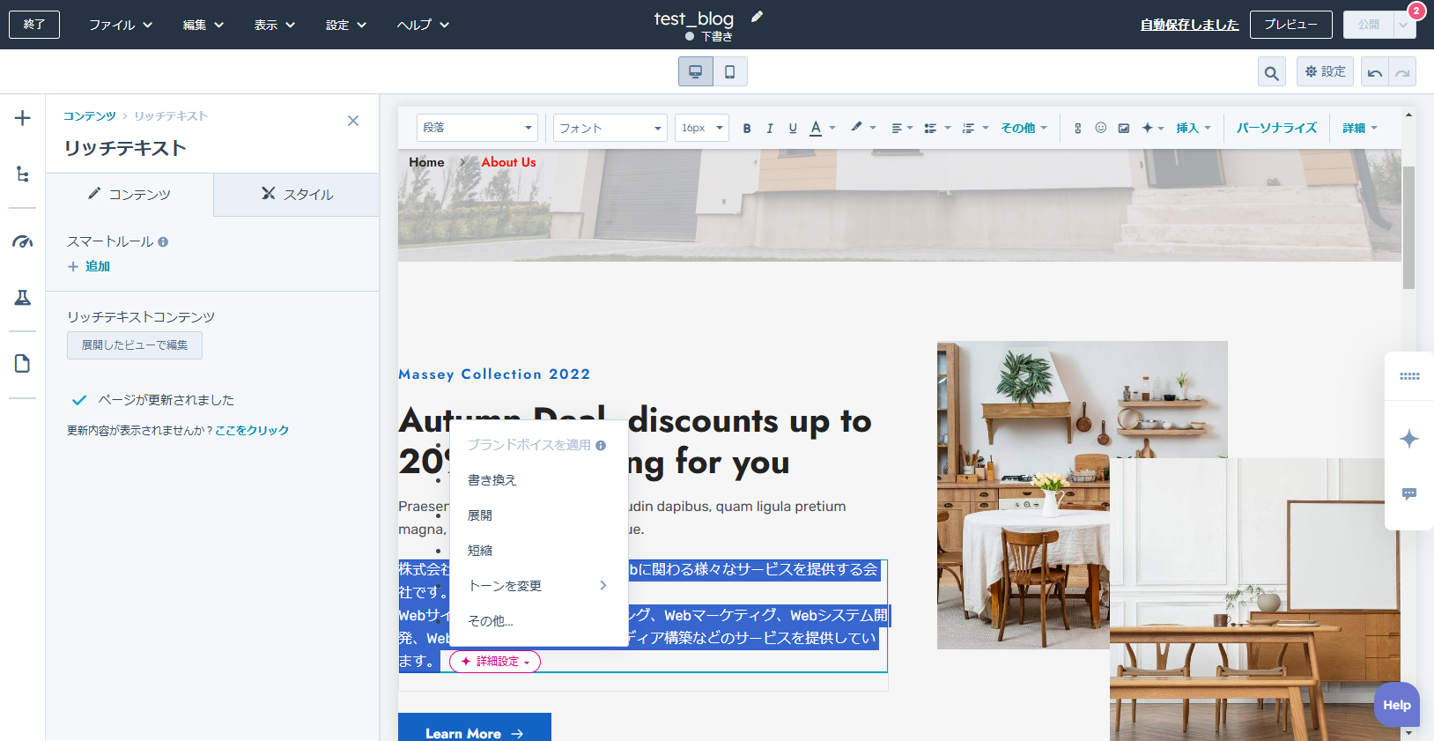Image resolution: width=1434 pixels, height=741 pixels.
Task: Open the site tree structure icon
Action: point(23,174)
